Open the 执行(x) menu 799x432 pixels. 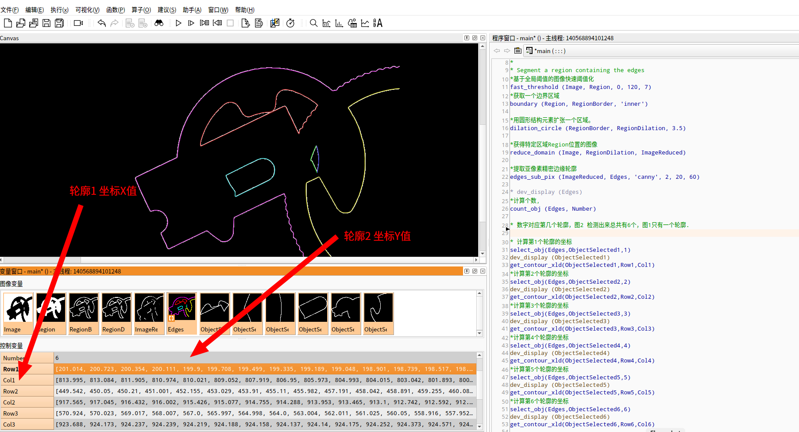[x=59, y=10]
